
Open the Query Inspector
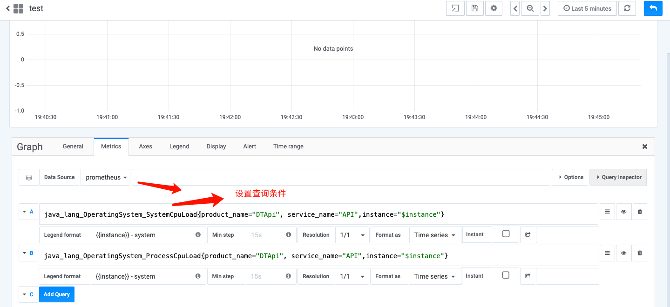click(618, 177)
